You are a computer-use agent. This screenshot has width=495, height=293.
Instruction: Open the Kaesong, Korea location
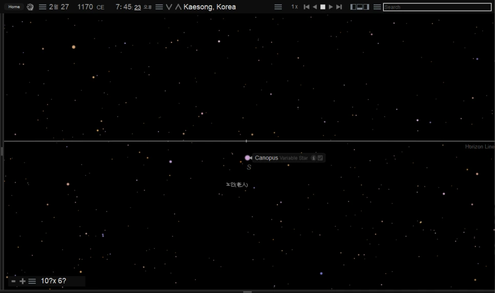210,7
